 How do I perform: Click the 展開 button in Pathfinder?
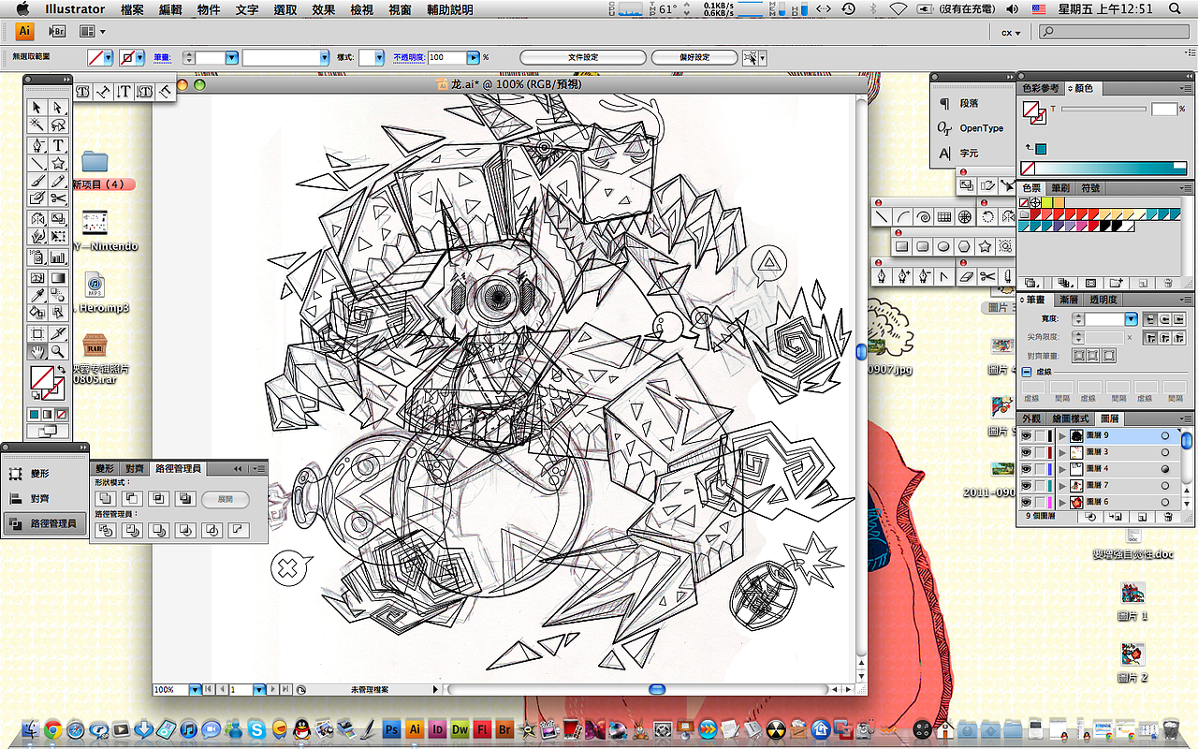pos(225,499)
